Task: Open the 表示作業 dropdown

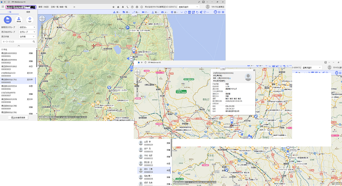Action: click(27, 37)
